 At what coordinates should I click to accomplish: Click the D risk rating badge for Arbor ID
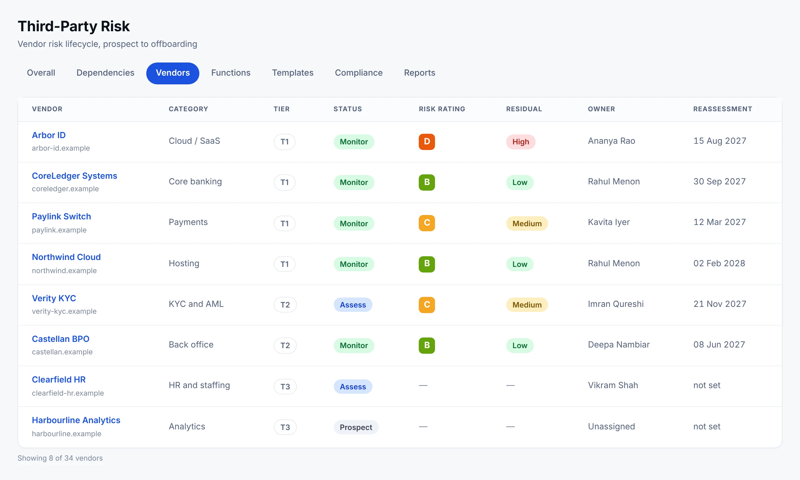pos(427,142)
